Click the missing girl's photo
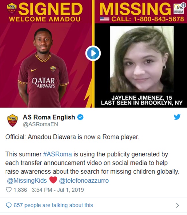The height and width of the screenshot is (215, 187). pos(142,59)
